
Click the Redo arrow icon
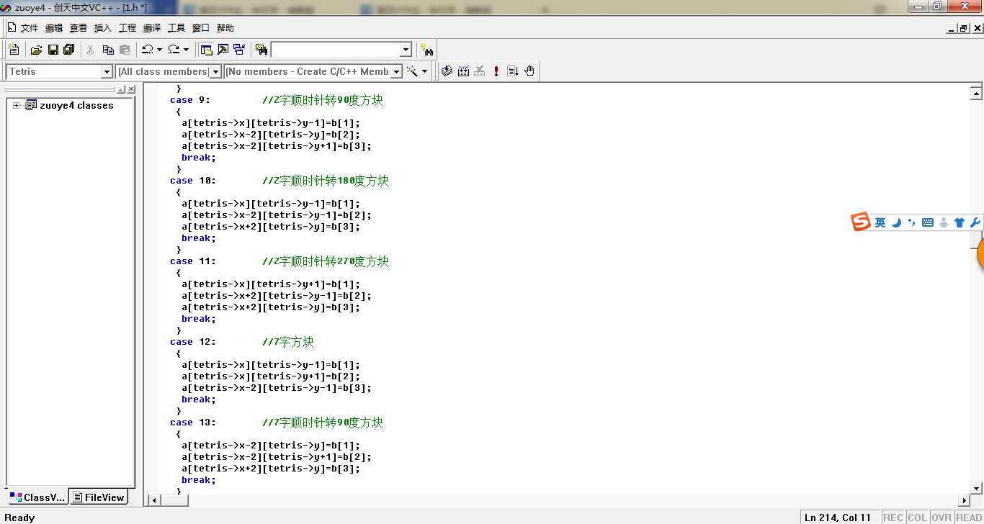(x=174, y=50)
